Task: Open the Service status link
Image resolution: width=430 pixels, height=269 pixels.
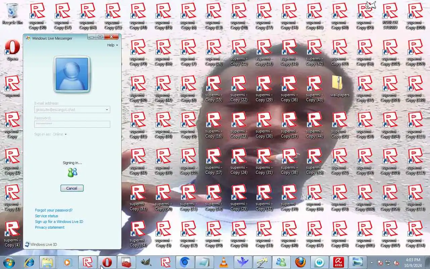Action: coord(46,216)
